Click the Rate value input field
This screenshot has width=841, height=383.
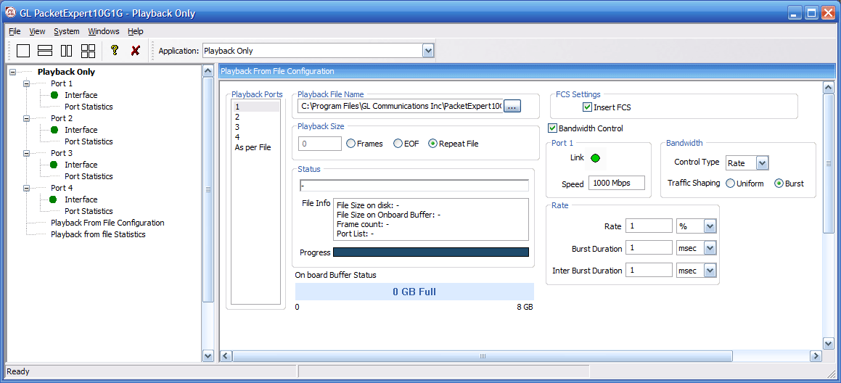[x=649, y=226]
